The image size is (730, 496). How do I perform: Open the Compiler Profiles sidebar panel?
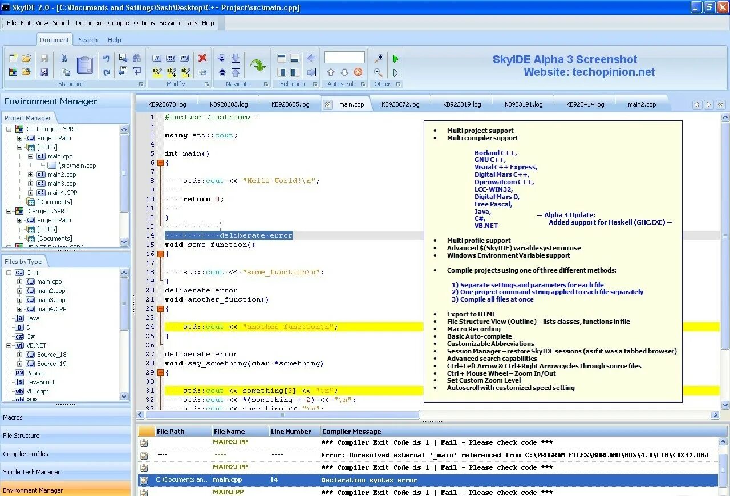[66, 454]
